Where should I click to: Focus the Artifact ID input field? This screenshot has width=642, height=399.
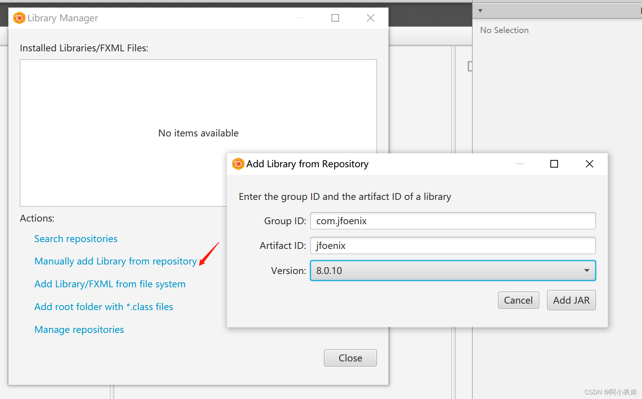[453, 245]
